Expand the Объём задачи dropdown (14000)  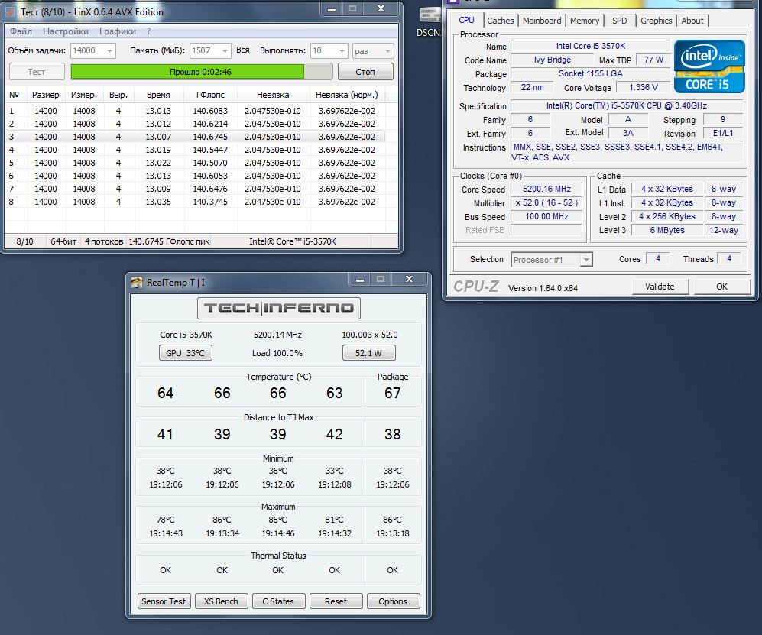(x=92, y=50)
